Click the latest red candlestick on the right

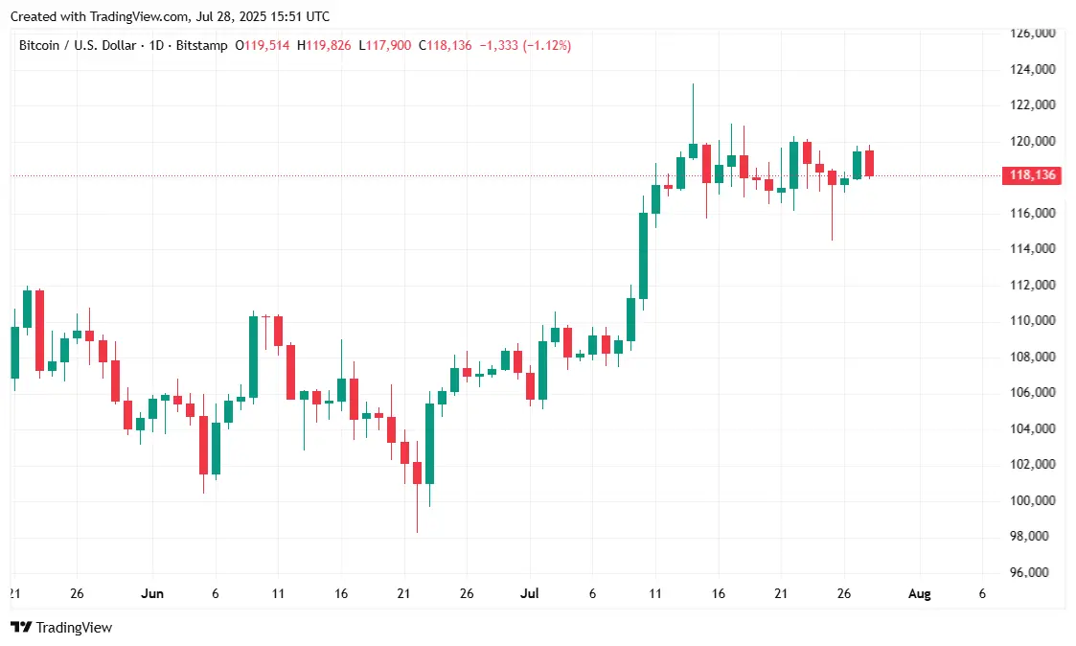[x=869, y=163]
